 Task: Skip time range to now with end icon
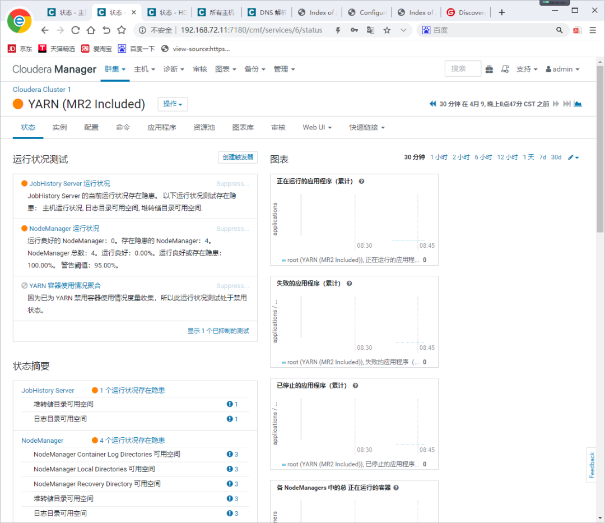coord(567,104)
